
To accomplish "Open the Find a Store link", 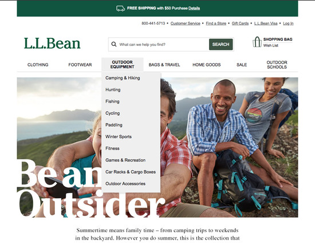I will click(216, 23).
